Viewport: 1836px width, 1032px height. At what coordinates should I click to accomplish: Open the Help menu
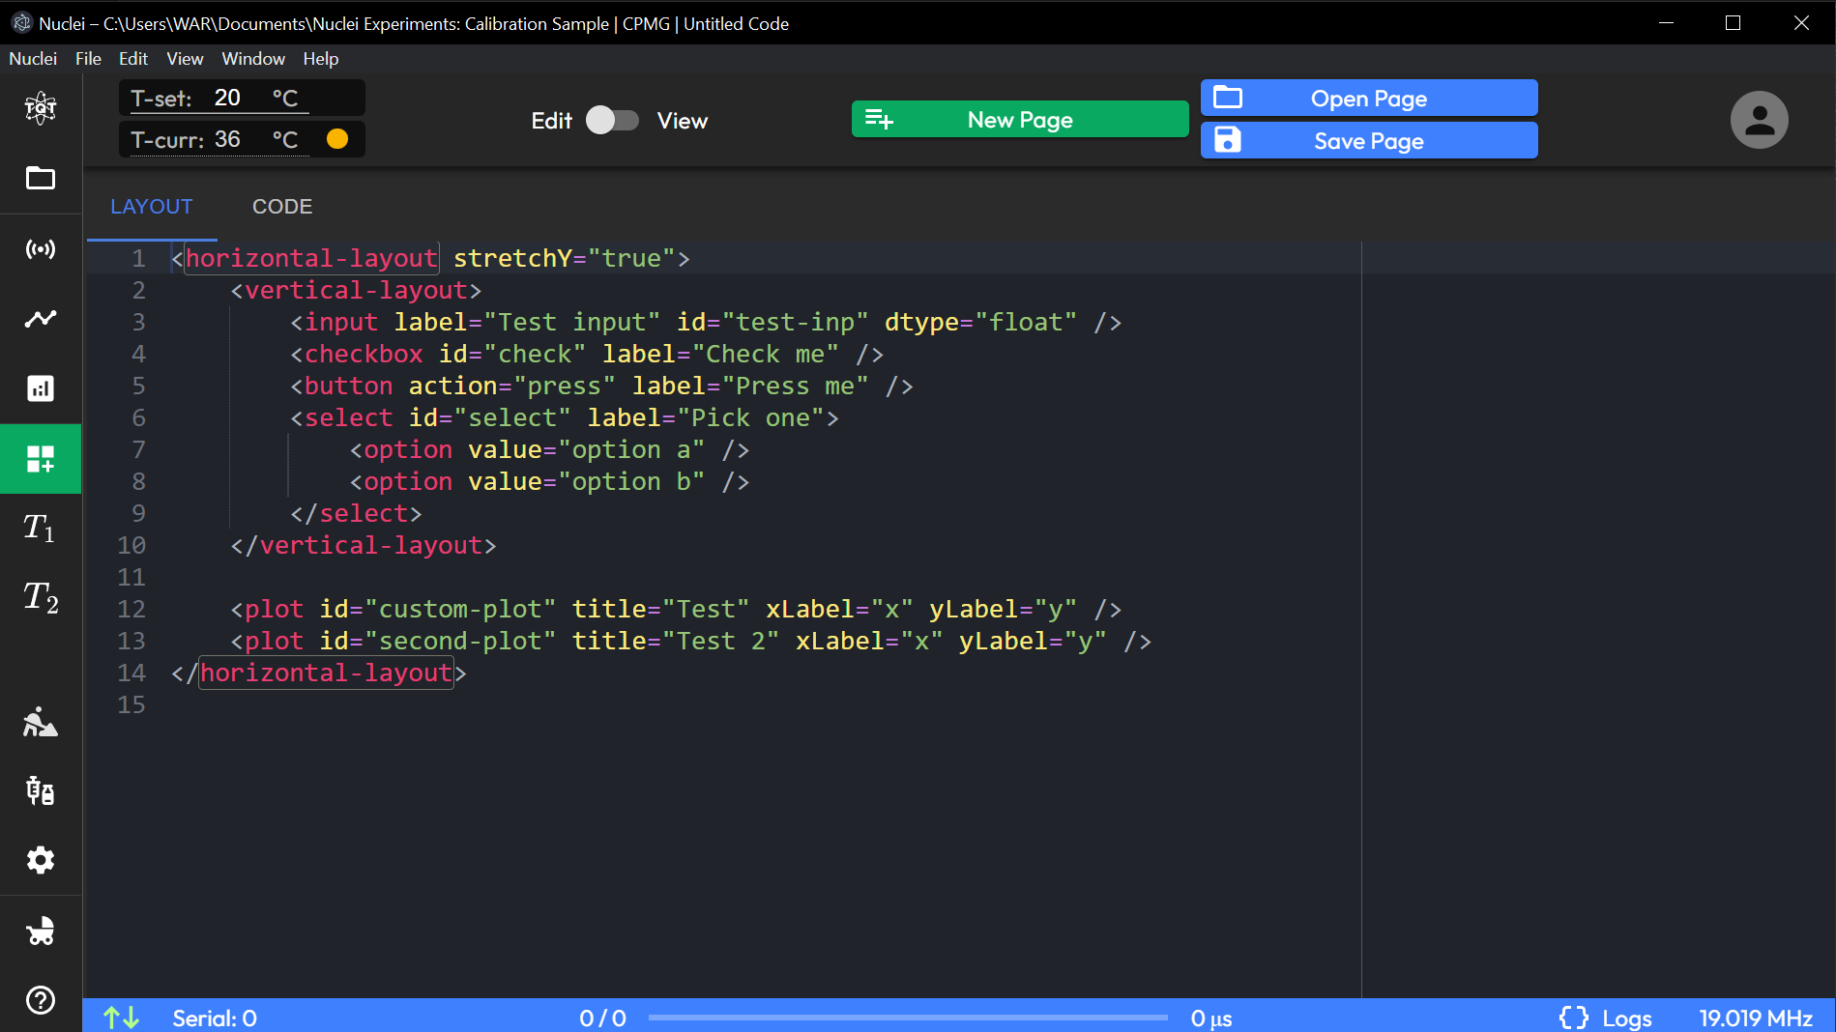[x=321, y=59]
